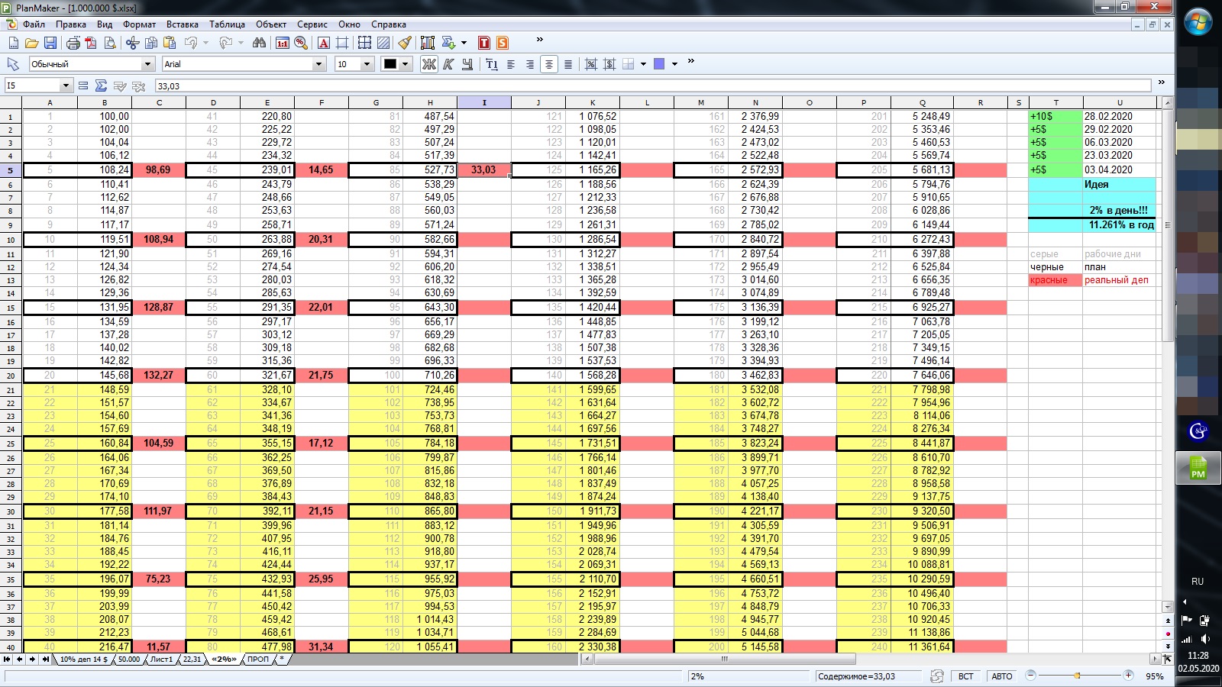Toggle bold formatting (Ж)
This screenshot has width=1222, height=687.
click(429, 64)
